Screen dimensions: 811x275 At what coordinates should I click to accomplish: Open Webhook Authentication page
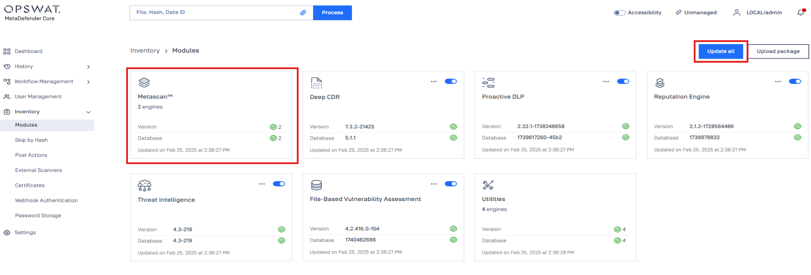pos(47,201)
